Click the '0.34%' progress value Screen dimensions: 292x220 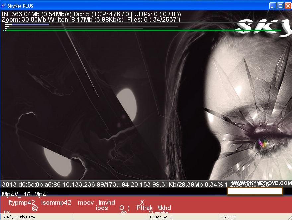(214, 184)
